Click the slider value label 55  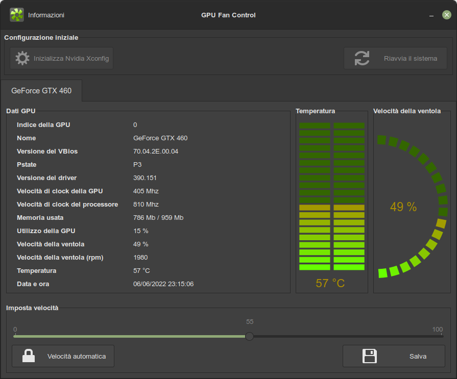[250, 322]
